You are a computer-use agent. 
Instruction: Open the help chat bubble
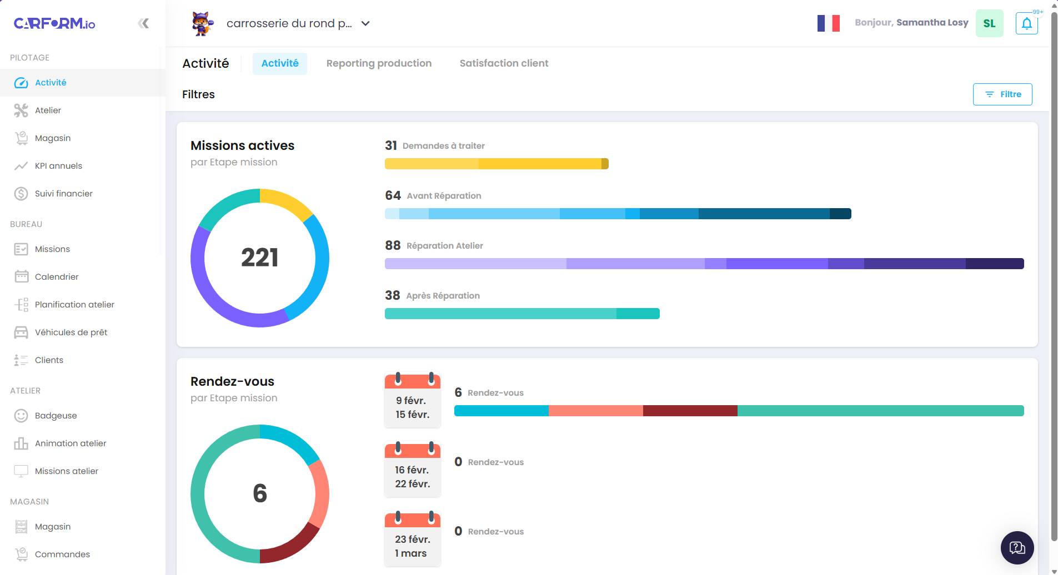[1016, 548]
